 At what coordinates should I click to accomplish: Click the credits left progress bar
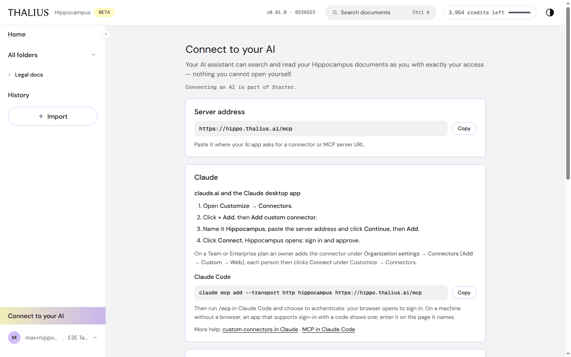pos(519,13)
